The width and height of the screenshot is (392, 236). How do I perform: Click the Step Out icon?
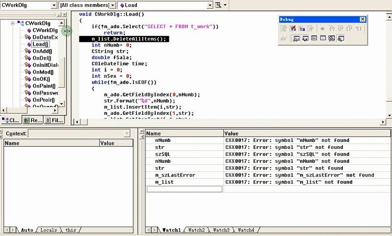(350, 29)
